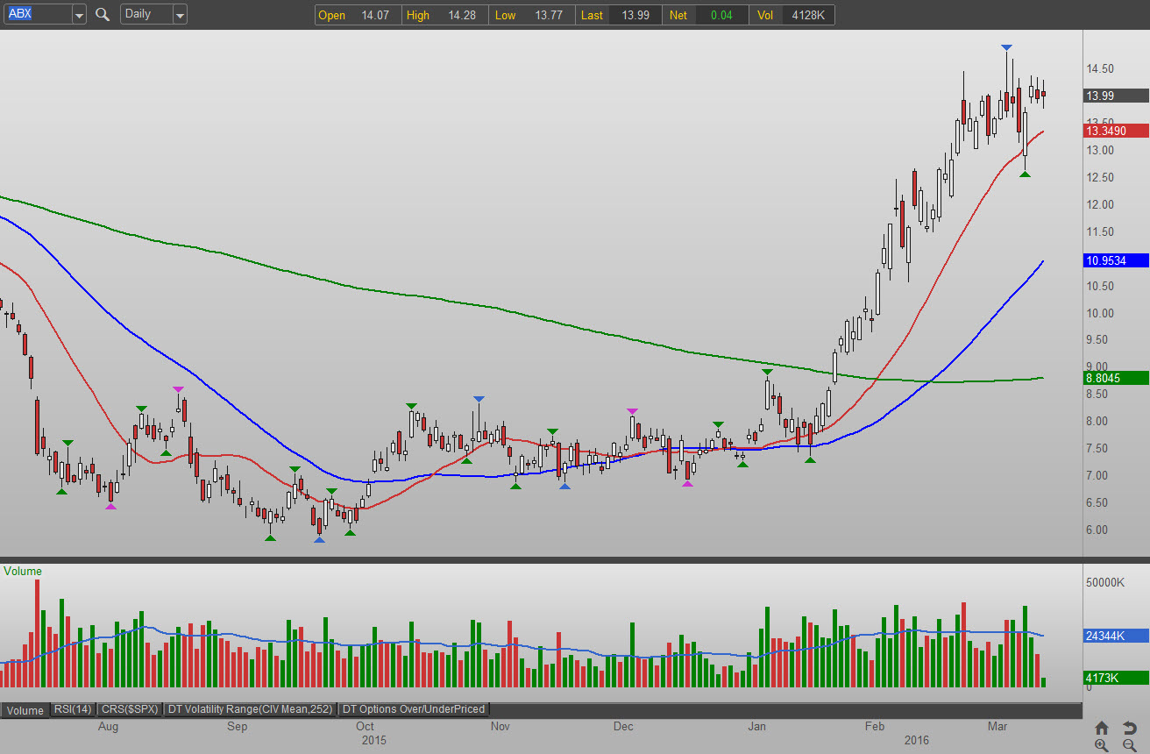The image size is (1150, 754).
Task: Click the symbol search magnifier icon
Action: click(103, 15)
